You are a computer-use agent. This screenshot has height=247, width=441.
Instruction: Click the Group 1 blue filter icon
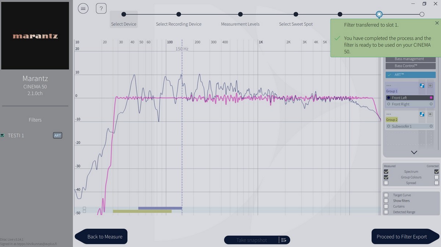point(422,85)
